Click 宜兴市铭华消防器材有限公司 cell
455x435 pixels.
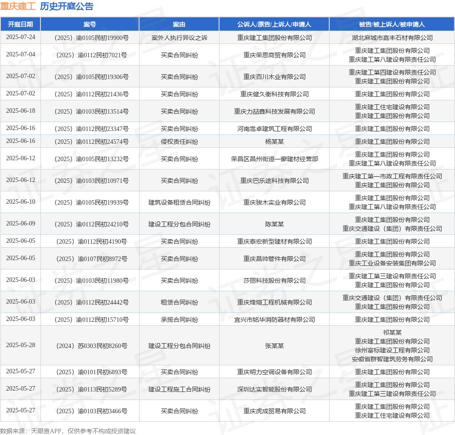tap(275, 320)
